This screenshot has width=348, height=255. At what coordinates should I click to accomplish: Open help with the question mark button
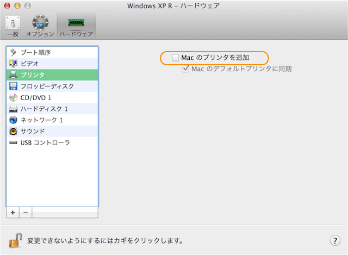[x=335, y=240]
